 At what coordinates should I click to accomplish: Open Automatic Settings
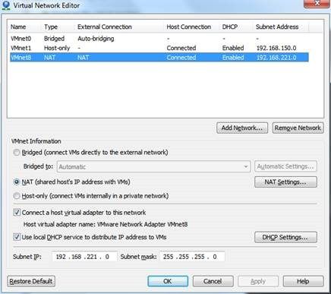pyautogui.click(x=285, y=166)
